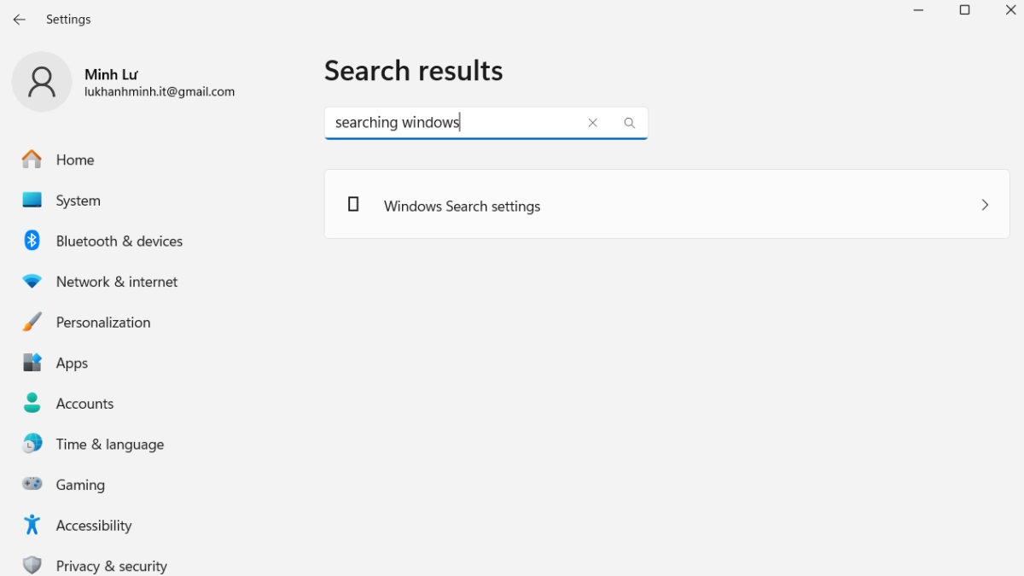Click the Minh Lư account name
The image size is (1024, 576).
click(x=111, y=75)
